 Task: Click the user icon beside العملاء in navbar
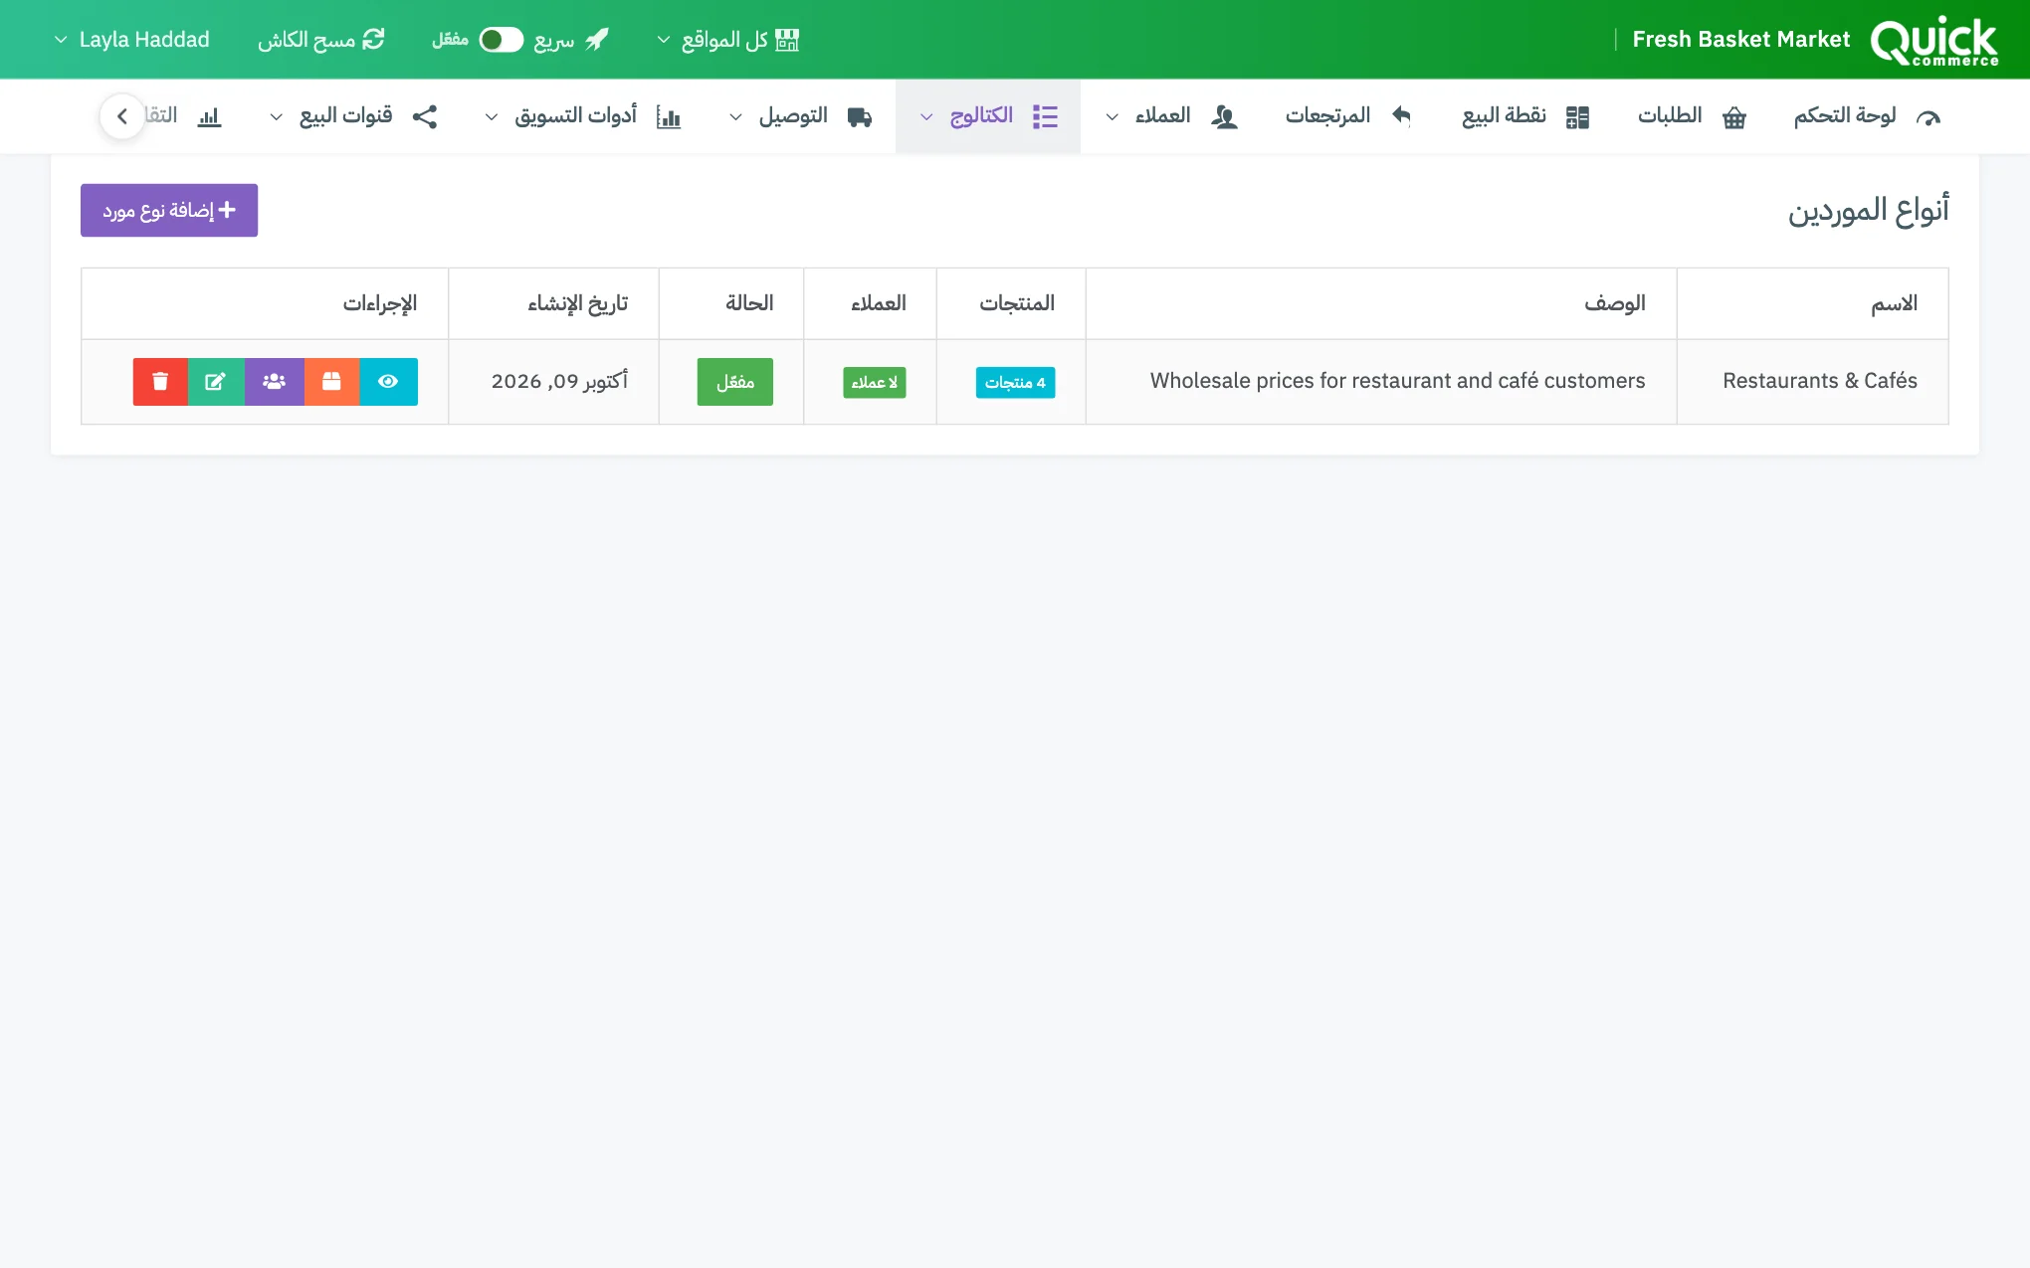1224,117
